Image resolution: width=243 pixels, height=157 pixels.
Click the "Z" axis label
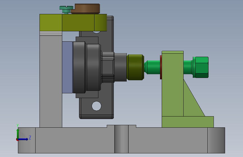tap(30, 137)
